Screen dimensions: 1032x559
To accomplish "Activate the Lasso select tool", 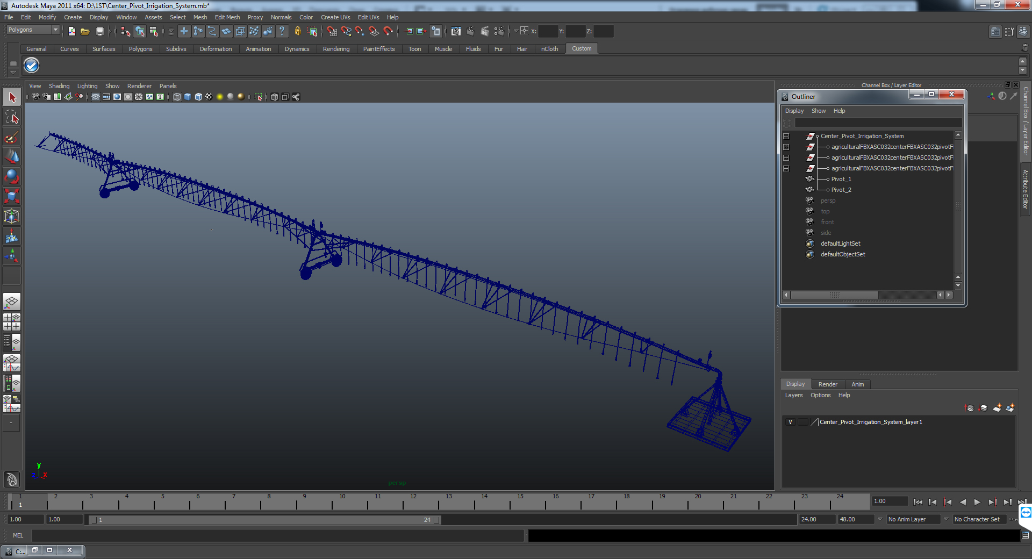I will click(x=12, y=117).
